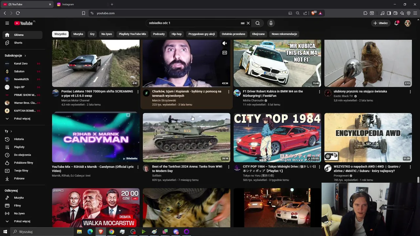Click the Utwórz create button

pos(380,23)
